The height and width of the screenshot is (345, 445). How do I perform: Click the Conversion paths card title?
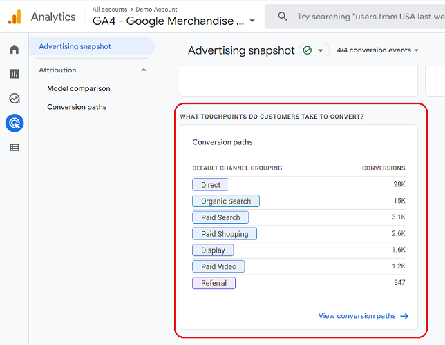[x=223, y=142]
